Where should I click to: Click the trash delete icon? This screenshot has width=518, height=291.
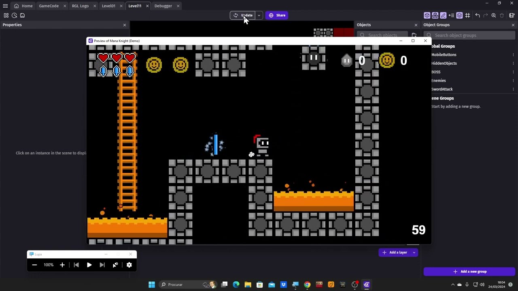point(502,15)
